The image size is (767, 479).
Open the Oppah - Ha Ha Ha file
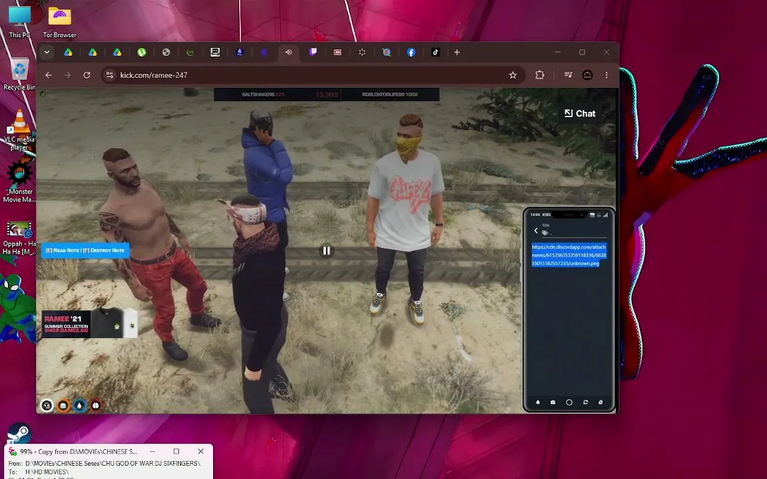click(x=19, y=238)
